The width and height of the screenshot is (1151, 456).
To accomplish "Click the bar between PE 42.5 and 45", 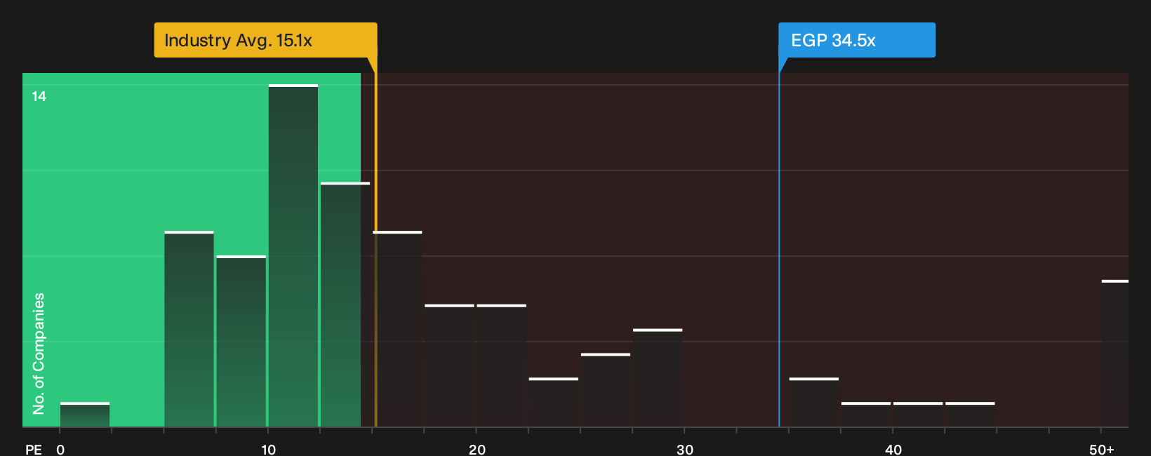I will [970, 415].
